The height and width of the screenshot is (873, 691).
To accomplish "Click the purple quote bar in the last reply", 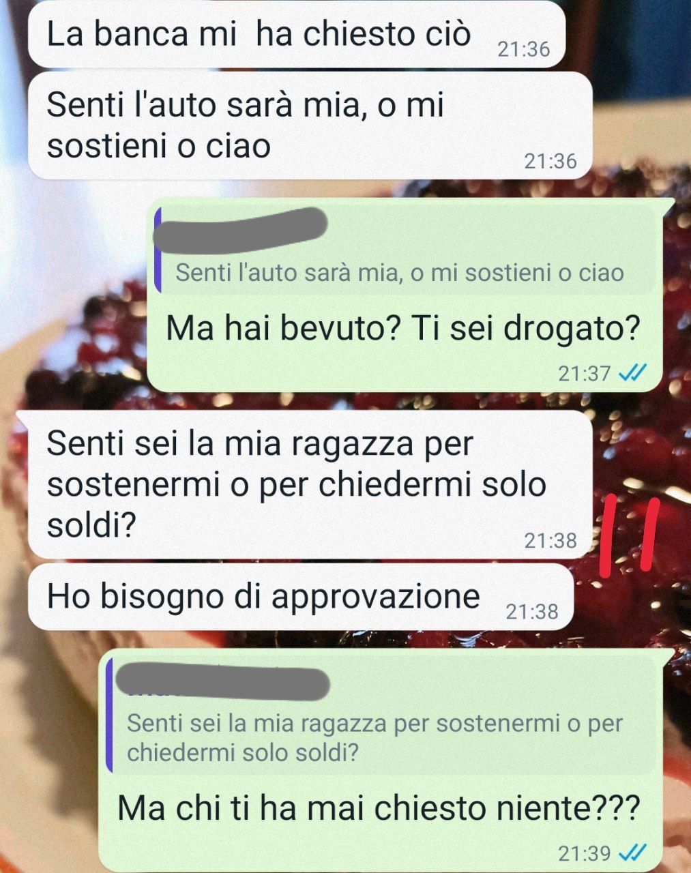I will pos(110,716).
